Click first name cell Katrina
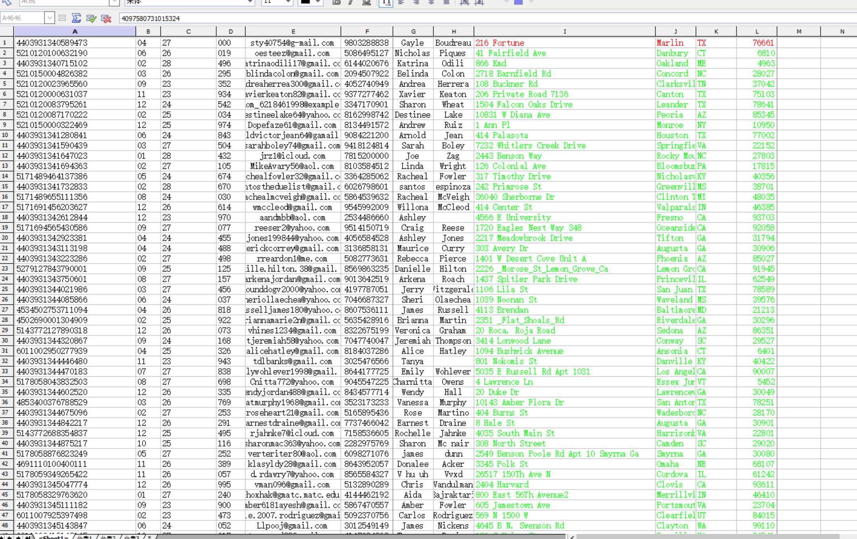The width and height of the screenshot is (857, 539). [x=413, y=63]
